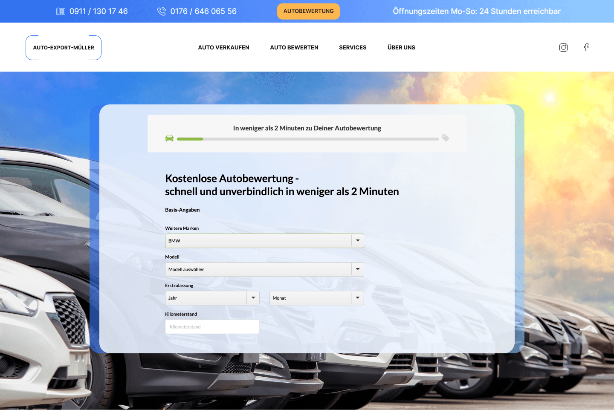Open the Jahr registration year dropdown
Screen dimensions: 614x410
[x=212, y=298]
